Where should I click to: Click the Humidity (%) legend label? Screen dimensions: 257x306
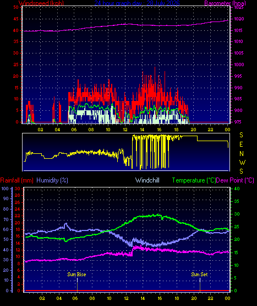52,180
